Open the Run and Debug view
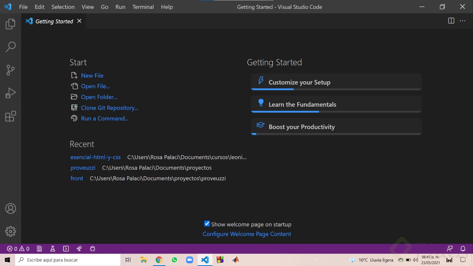Screen dimensions: 473x266 [x=10, y=93]
